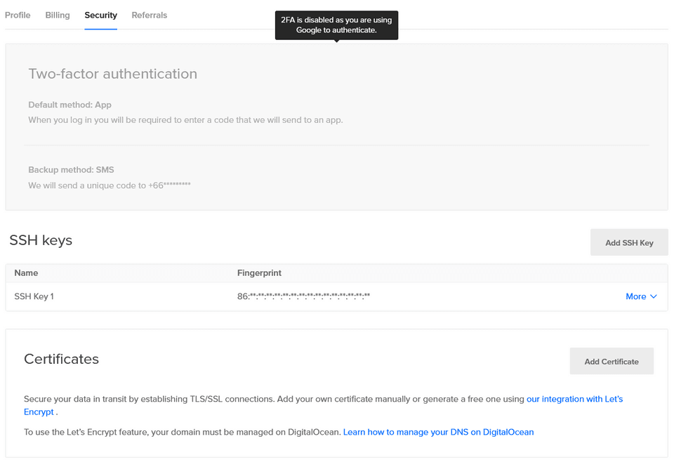The height and width of the screenshot is (467, 674).
Task: Follow the manage your DNS on DigitalOcean link
Action: point(438,432)
